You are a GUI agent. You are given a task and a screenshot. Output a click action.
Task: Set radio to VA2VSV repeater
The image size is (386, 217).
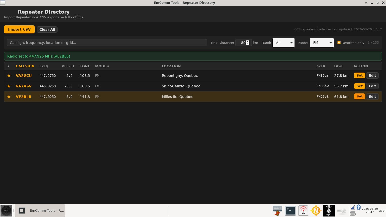tap(360, 86)
